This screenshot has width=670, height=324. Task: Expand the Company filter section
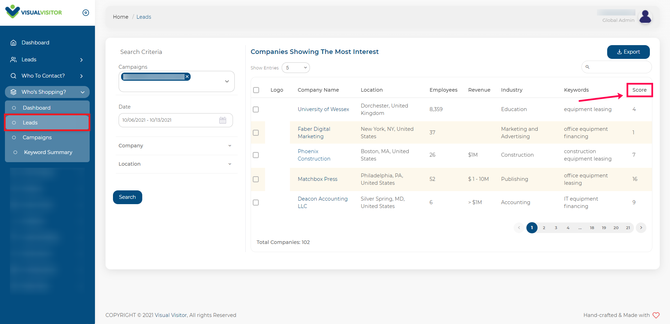[x=175, y=146]
